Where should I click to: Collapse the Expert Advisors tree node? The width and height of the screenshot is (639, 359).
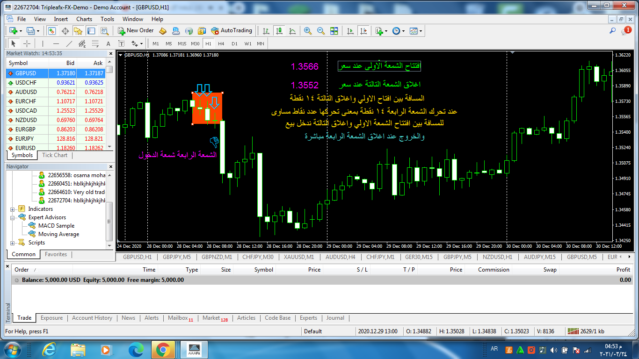point(13,217)
